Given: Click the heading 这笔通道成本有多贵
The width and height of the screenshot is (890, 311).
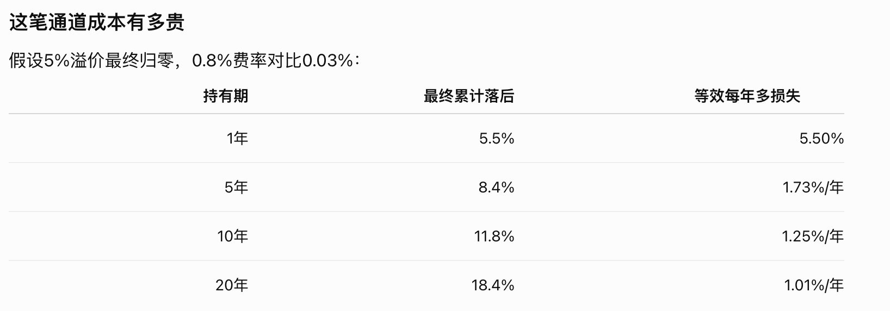Looking at the screenshot, I should [97, 22].
